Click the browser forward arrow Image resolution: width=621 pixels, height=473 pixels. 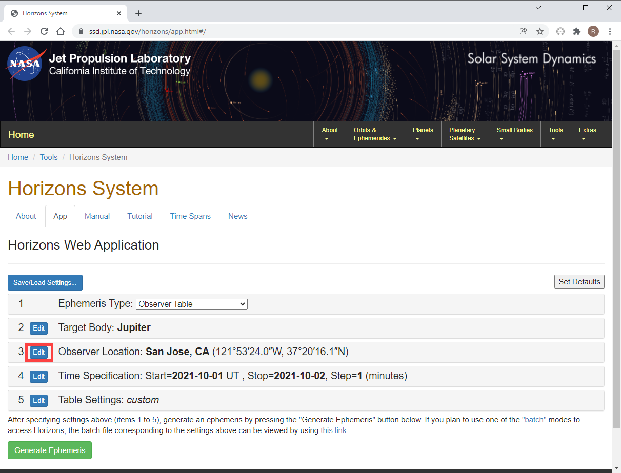28,31
